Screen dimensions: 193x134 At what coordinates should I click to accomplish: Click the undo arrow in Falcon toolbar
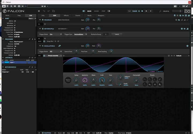coord(44,11)
